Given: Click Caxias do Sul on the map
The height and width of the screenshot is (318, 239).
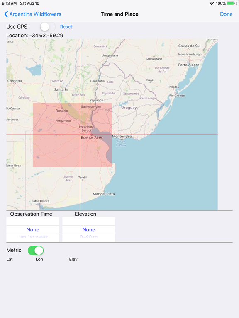Looking at the screenshot, I should (189, 46).
